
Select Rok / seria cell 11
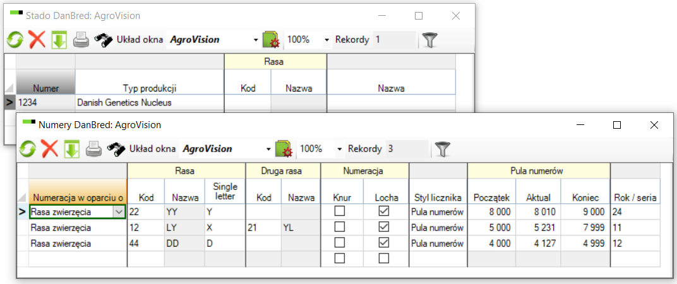click(635, 227)
